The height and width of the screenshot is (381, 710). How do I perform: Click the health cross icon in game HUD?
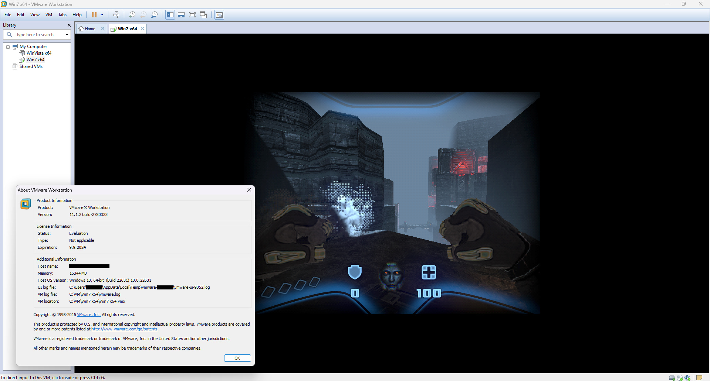coord(429,272)
